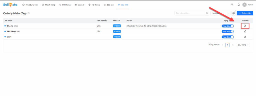The image size is (256, 96).
Task: Open the Quản lý menu
Action: click(79, 5)
